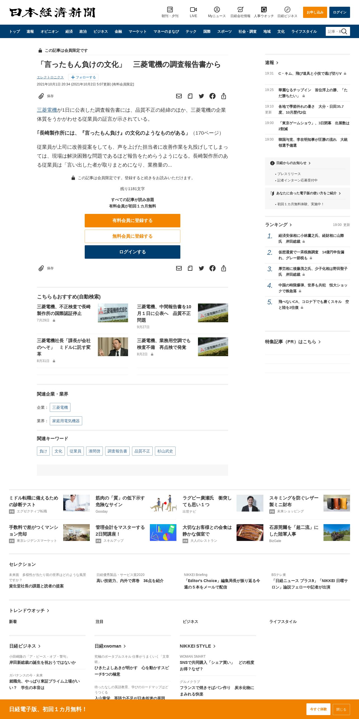Open the 日経ビジネス compass icon

coord(287,10)
